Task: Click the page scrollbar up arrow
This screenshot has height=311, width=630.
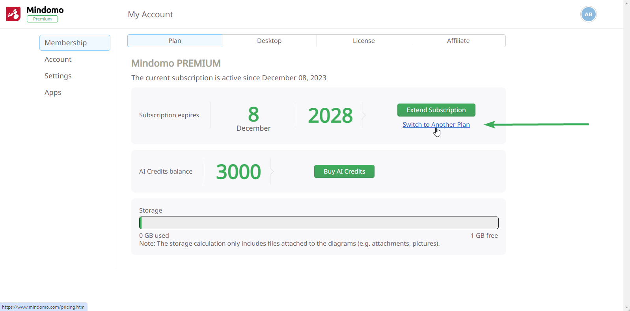Action: [x=627, y=3]
